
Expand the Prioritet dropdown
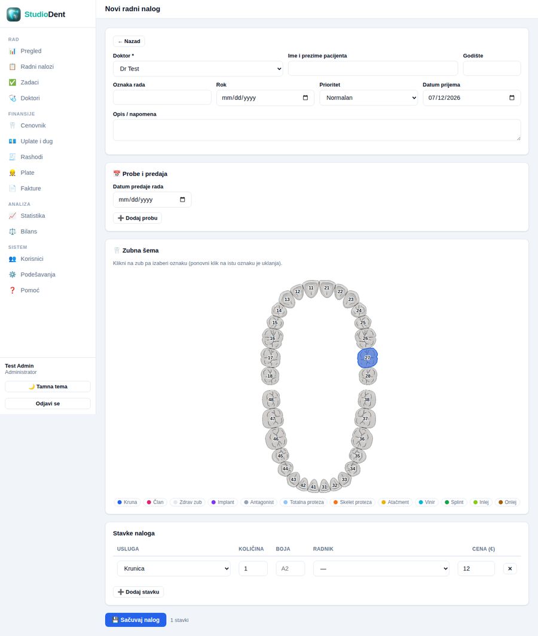(369, 98)
